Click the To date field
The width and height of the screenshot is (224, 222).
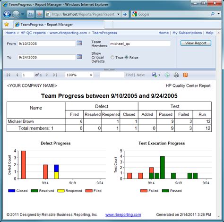coord(47,57)
